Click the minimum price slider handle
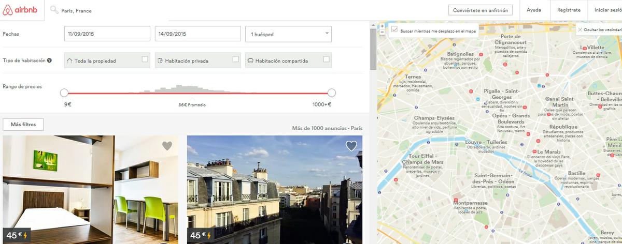The width and height of the screenshot is (622, 244). coord(64,93)
